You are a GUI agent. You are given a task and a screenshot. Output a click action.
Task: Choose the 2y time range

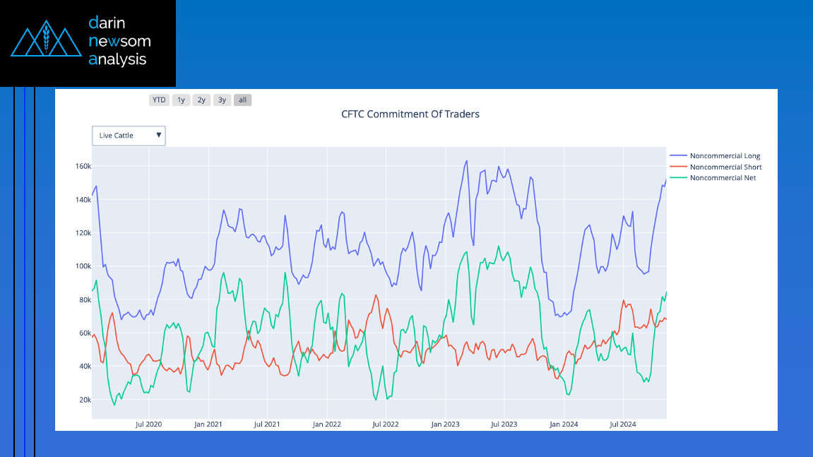202,100
